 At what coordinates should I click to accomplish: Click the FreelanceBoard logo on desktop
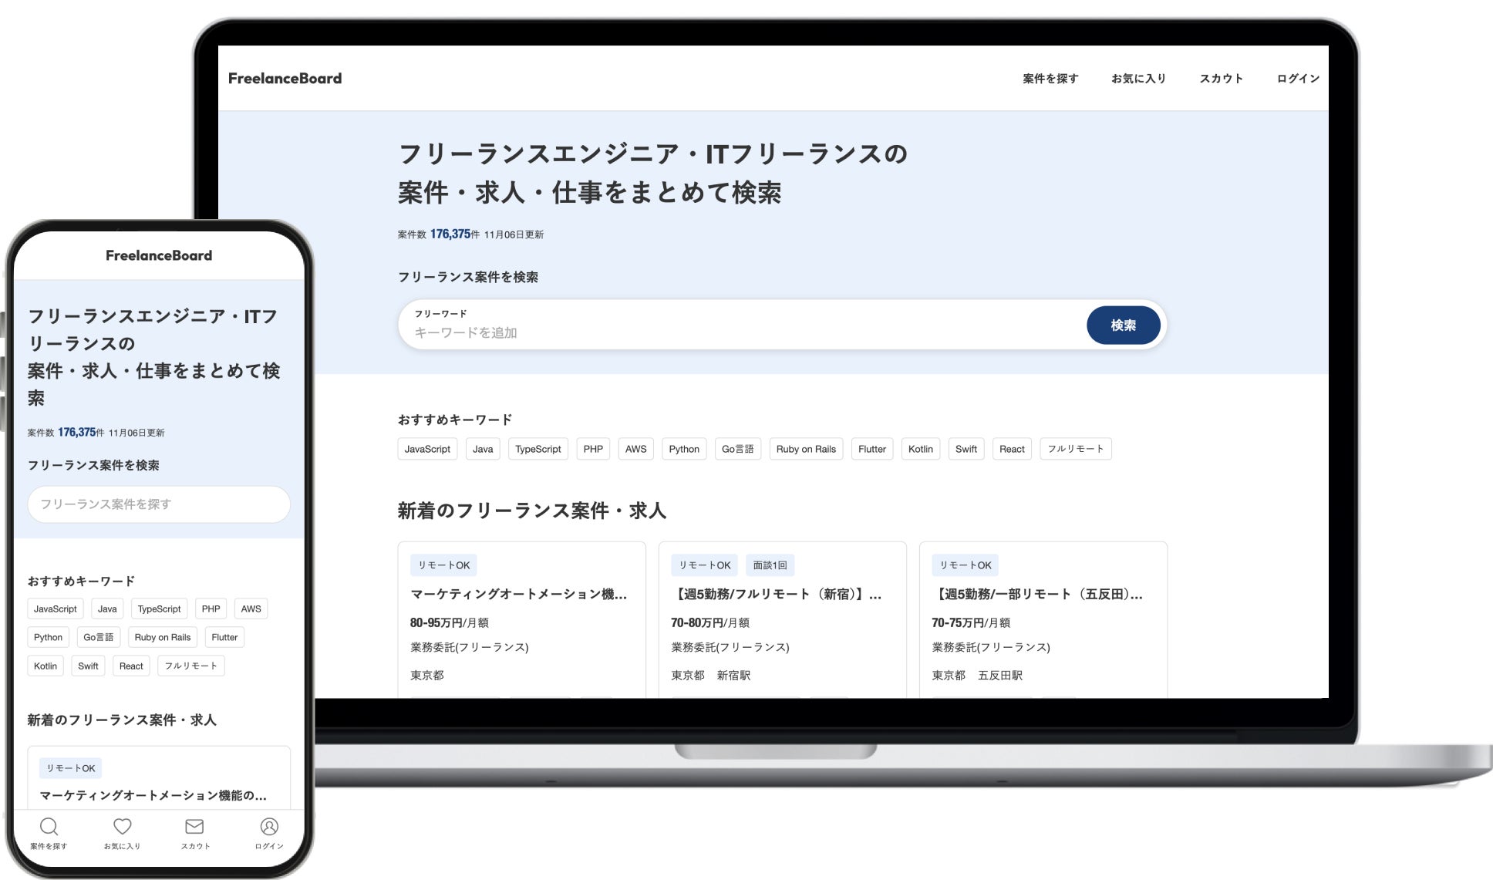click(x=285, y=79)
